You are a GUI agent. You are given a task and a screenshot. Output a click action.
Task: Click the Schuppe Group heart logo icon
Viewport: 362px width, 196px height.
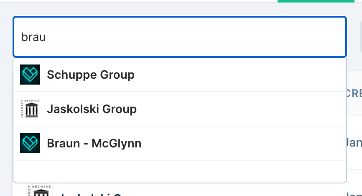coord(30,75)
